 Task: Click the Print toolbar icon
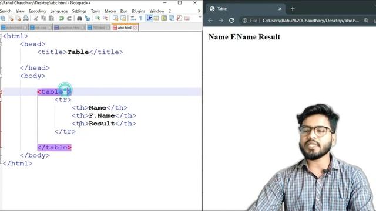(x=26, y=18)
